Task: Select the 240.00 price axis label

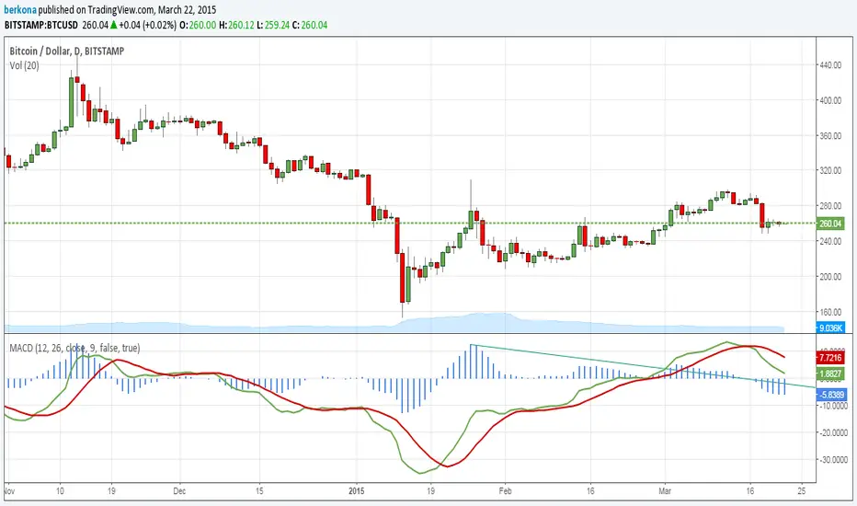Action: pos(830,241)
